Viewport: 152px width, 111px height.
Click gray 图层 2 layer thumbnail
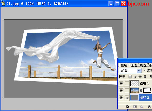click(x=135, y=98)
